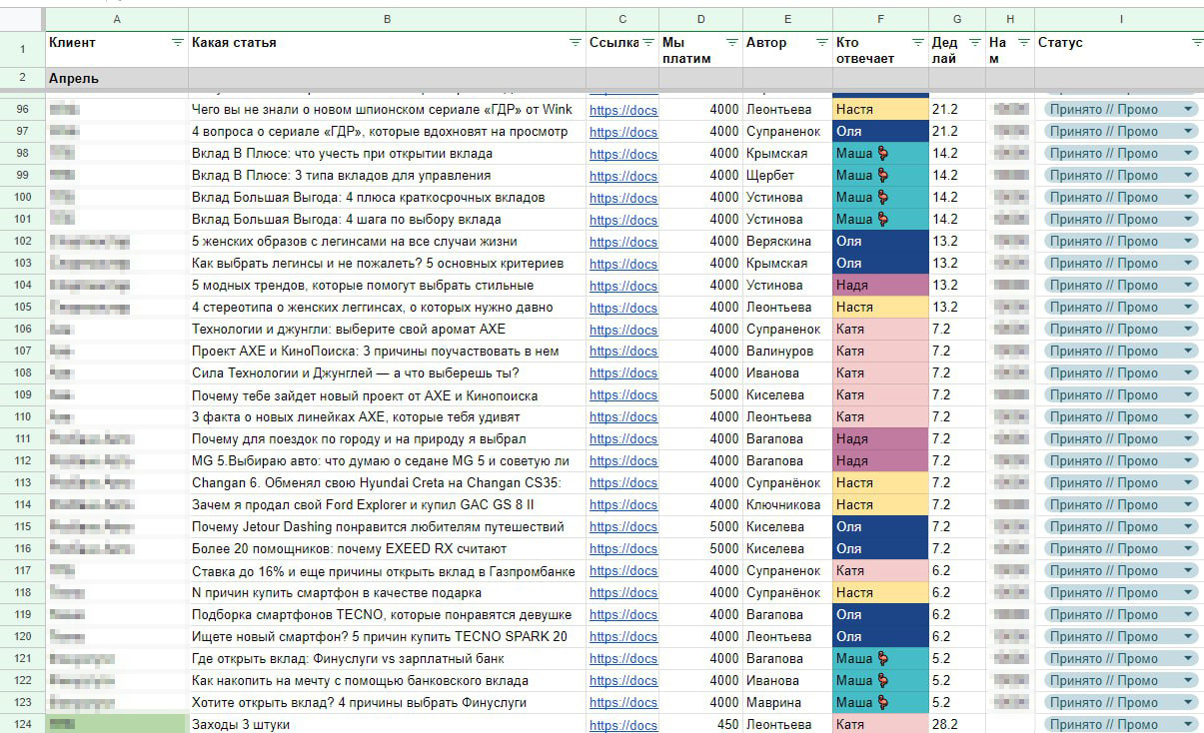1204x733 pixels.
Task: Open the status dropdown for row 110
Action: pos(1187,417)
